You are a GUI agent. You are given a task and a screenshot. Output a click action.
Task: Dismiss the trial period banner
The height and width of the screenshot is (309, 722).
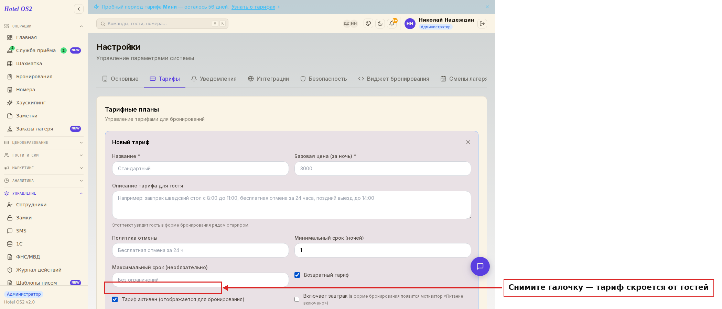(487, 7)
